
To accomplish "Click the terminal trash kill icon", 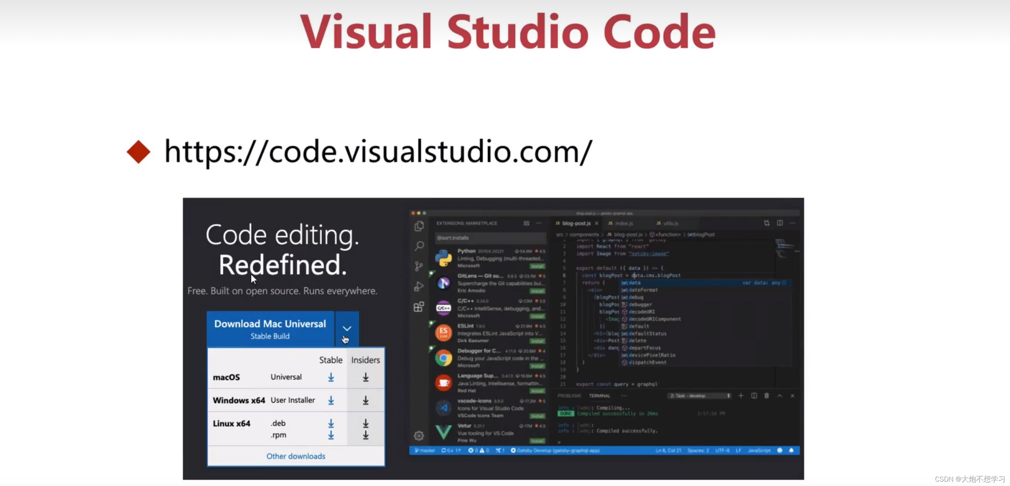I will (x=767, y=396).
